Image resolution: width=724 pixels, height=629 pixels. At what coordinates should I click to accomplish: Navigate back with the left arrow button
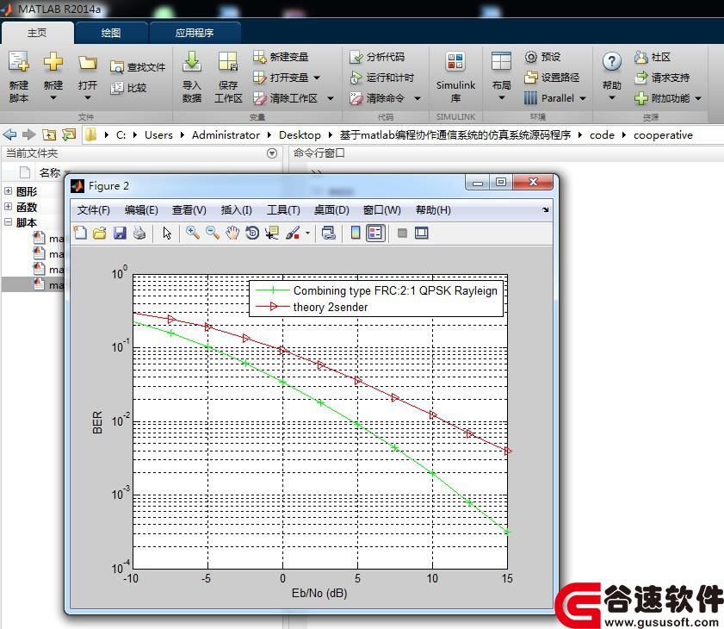(9, 134)
